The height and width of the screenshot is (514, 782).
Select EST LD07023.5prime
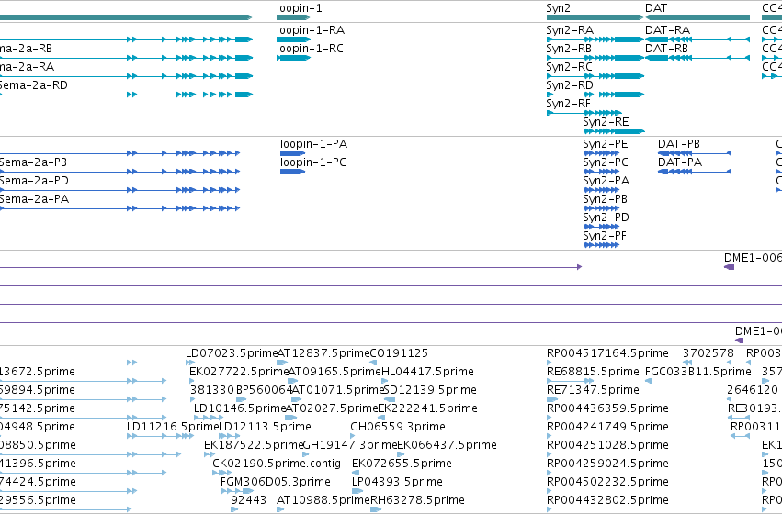(188, 363)
